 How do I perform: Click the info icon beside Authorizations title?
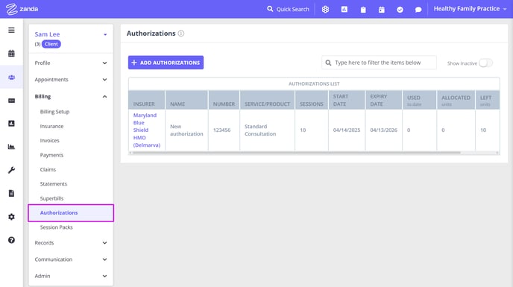point(181,34)
